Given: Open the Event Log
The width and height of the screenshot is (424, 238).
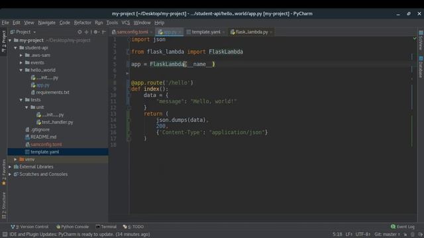Looking at the screenshot, I should (x=403, y=227).
